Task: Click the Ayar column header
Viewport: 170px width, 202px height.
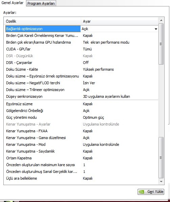Action: (x=119, y=21)
